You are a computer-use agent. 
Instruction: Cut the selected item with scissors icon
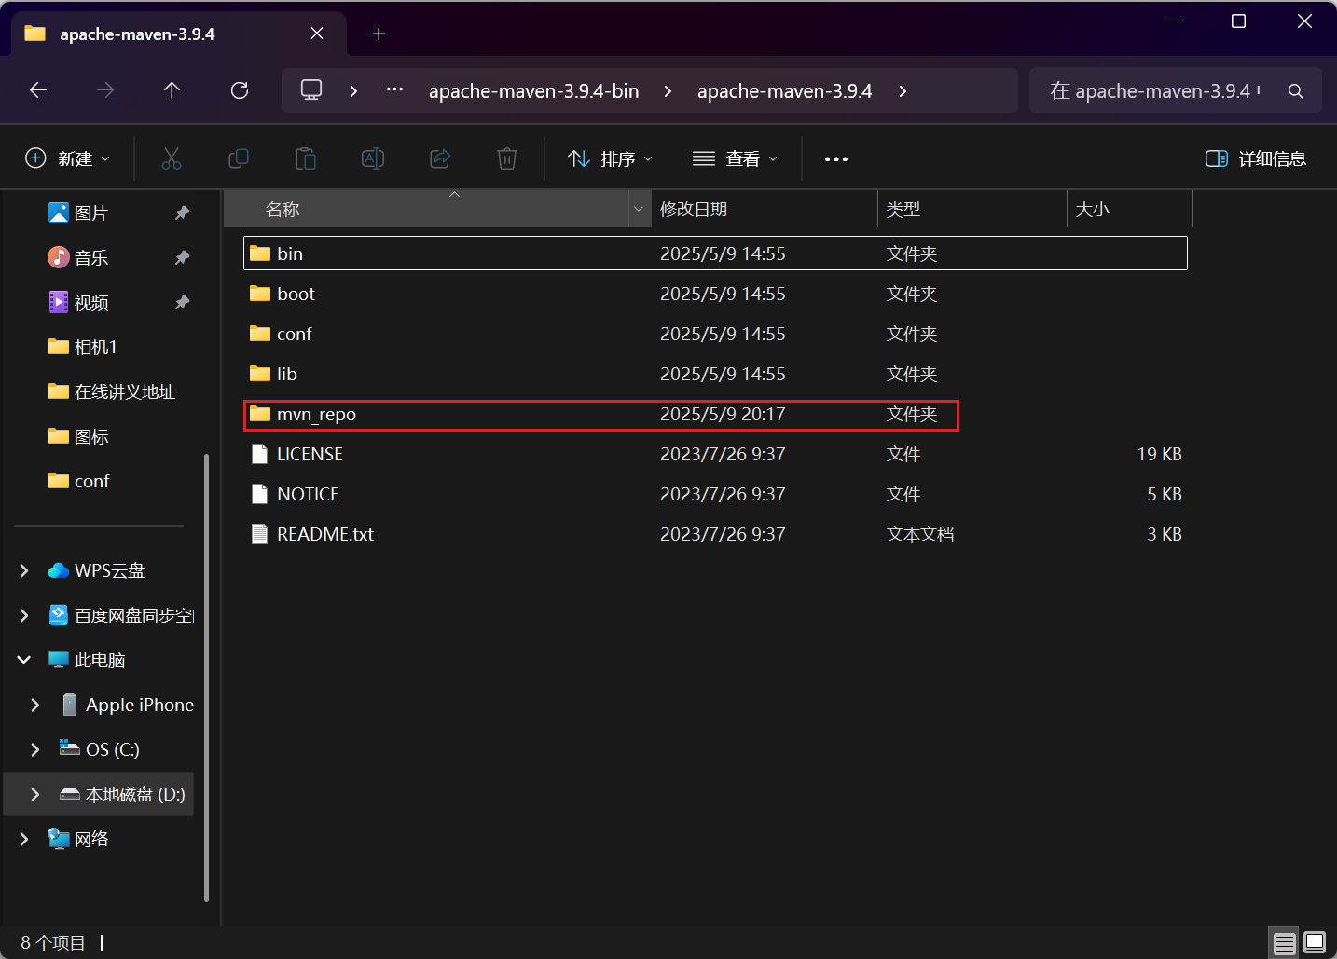coord(172,159)
